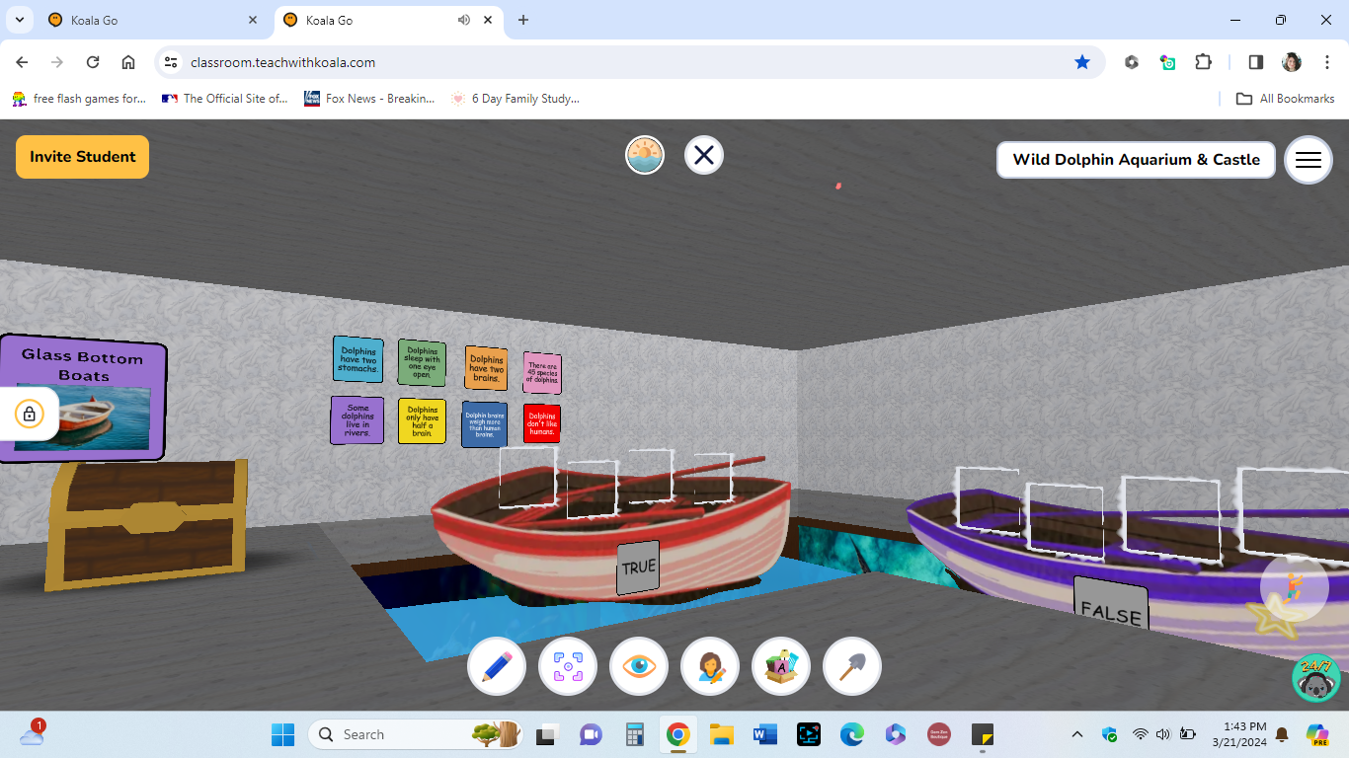Mute the active Koala Go tab speaker
This screenshot has height=758, width=1349.
463,19
